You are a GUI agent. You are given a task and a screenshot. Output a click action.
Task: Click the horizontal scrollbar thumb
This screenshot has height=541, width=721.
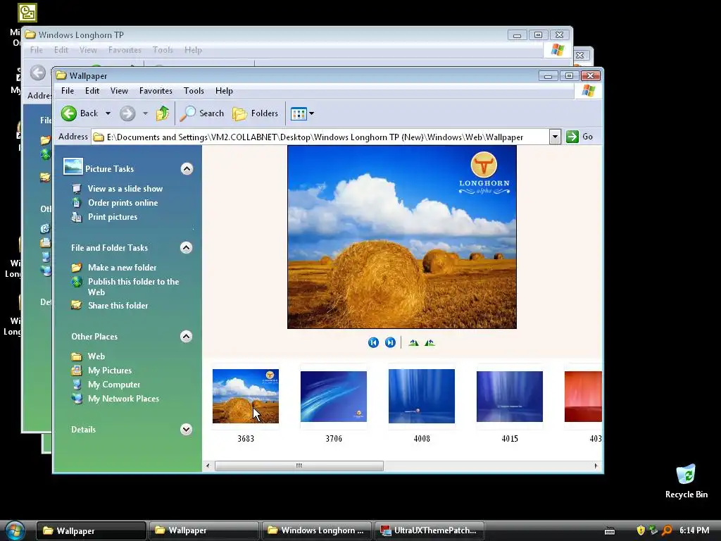[299, 466]
